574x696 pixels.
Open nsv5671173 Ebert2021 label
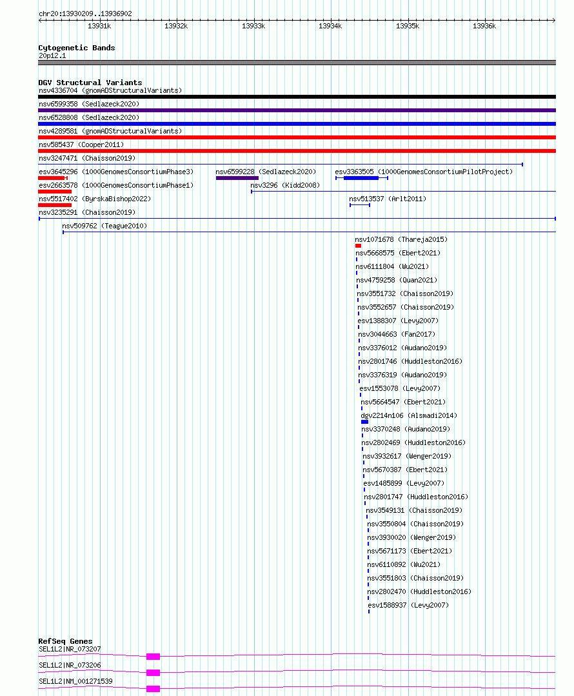(410, 551)
